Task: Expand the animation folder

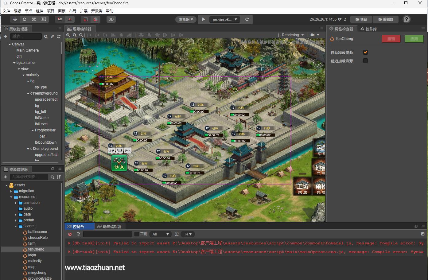Action: pyautogui.click(x=16, y=203)
